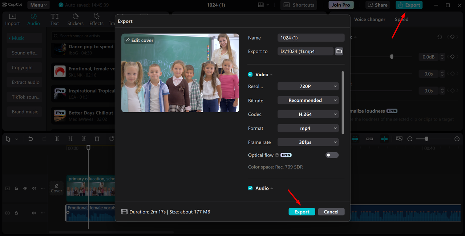
Task: Uncheck the Audio export checkbox
Action: coord(250,188)
